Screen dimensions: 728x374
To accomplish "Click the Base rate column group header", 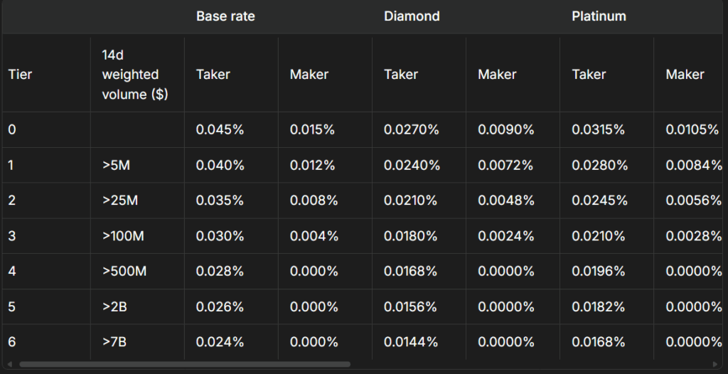I will pyautogui.click(x=225, y=16).
